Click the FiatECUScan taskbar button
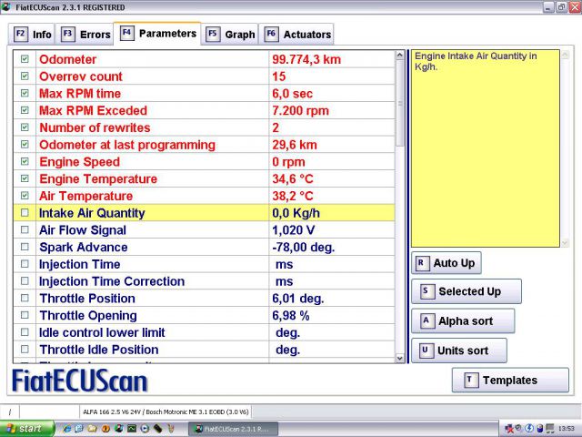The image size is (582, 437). coord(233,429)
